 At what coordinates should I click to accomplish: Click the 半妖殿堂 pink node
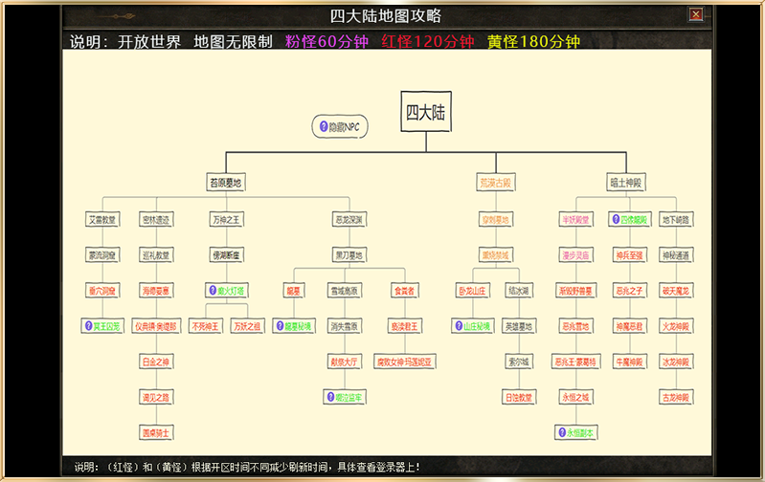click(x=577, y=219)
